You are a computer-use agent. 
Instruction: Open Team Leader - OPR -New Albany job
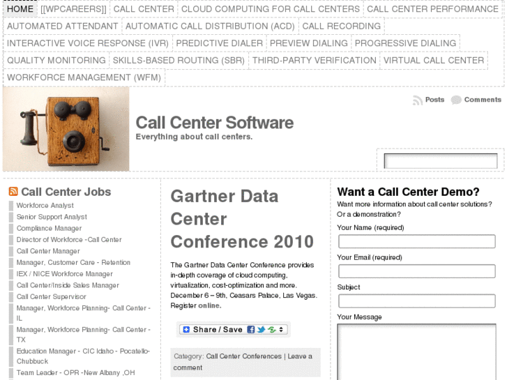click(x=75, y=372)
